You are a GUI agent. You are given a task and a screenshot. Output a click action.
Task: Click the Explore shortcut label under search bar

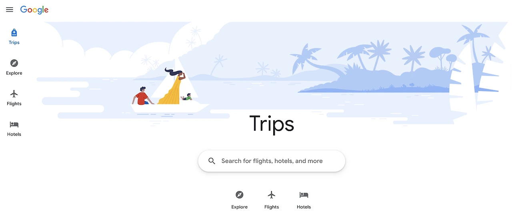[239, 207]
